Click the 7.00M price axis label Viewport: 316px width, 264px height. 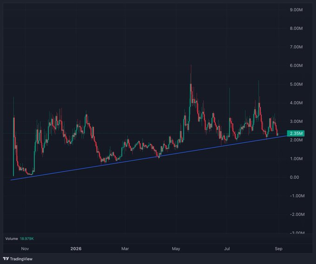click(x=296, y=47)
